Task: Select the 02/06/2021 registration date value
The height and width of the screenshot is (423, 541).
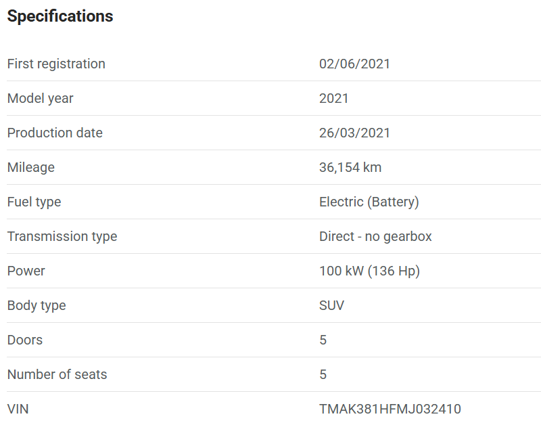Action: pos(354,64)
